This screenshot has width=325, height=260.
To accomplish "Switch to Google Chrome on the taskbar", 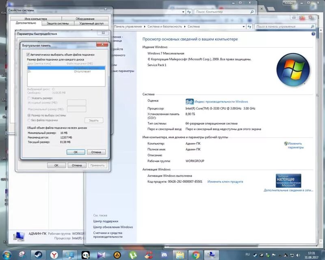I will 196,255.
